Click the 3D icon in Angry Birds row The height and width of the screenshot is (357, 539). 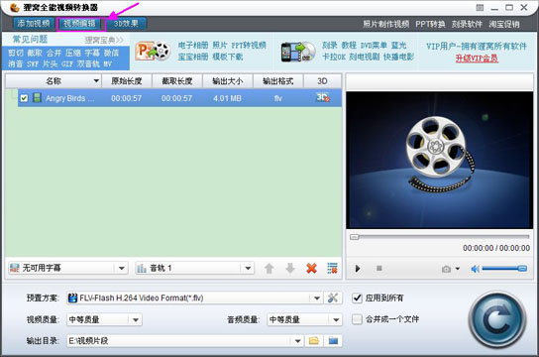pyautogui.click(x=322, y=97)
